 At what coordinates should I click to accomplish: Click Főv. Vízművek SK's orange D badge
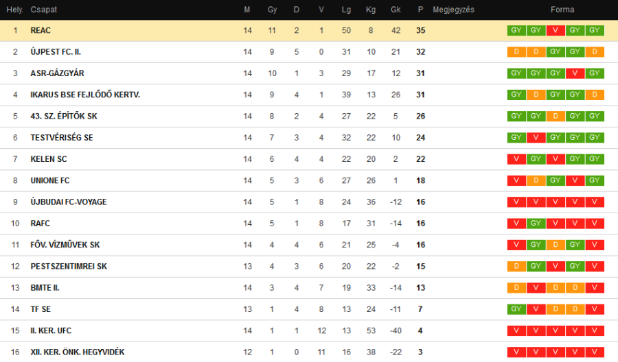tap(556, 245)
